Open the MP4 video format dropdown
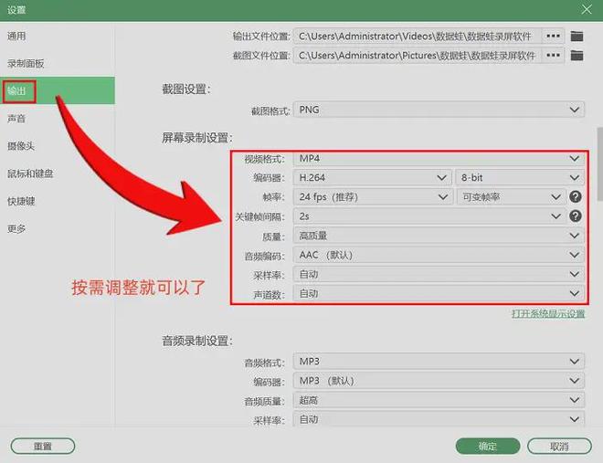 click(439, 158)
